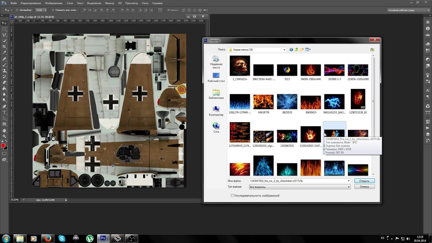The width and height of the screenshot is (432, 243).
Task: Toggle Quick Mask mode
Action: [4, 153]
